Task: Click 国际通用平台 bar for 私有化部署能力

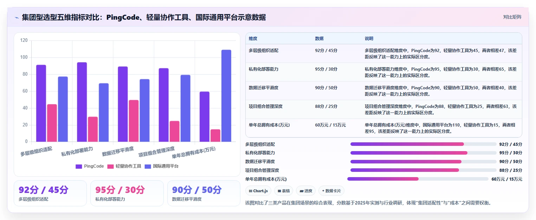Action: point(104,112)
